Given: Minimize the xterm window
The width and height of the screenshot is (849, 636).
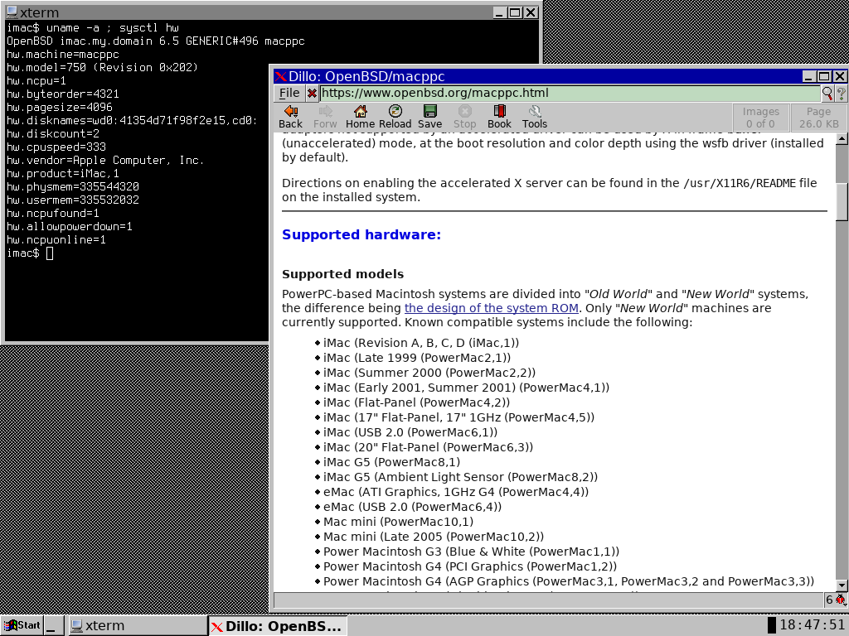Looking at the screenshot, I should point(500,12).
